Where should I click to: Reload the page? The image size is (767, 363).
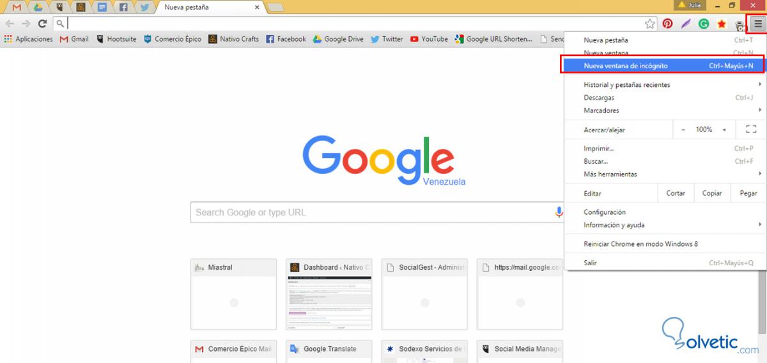pos(42,24)
